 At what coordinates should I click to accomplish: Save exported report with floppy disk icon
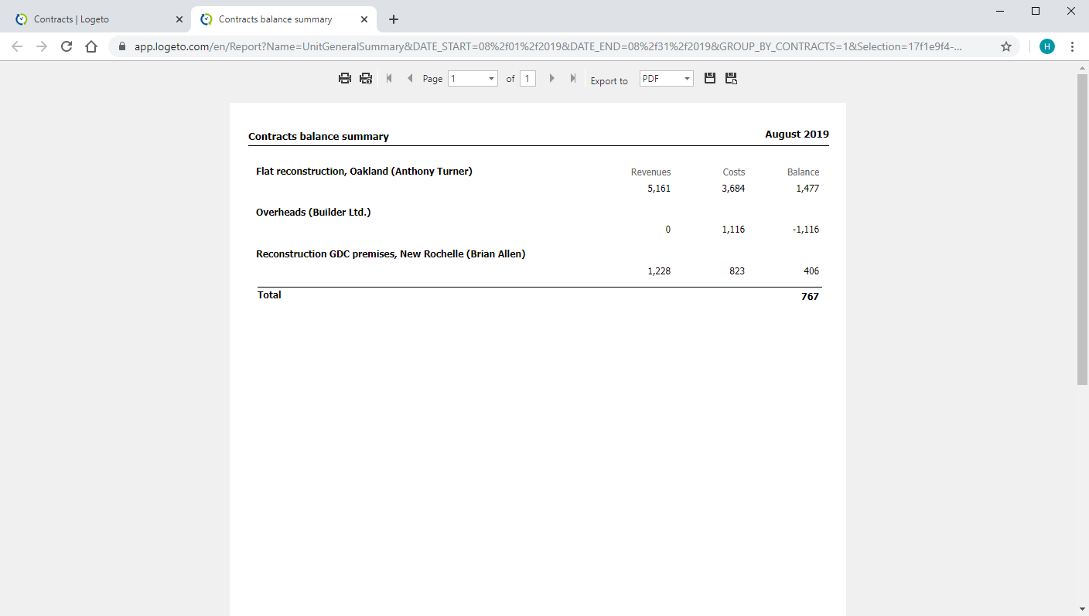710,78
